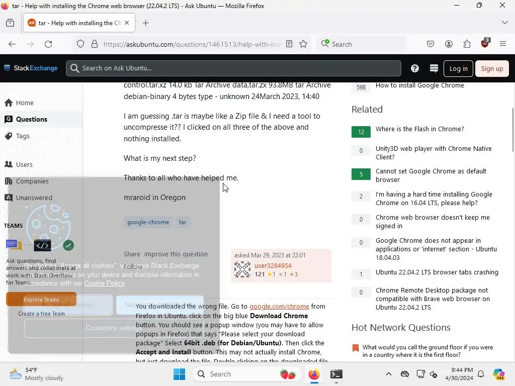Go back with the browser back arrow
This screenshot has height=386, width=515.
[x=12, y=44]
